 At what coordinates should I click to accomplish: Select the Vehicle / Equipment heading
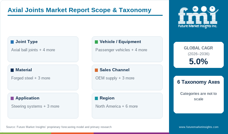click(120, 42)
